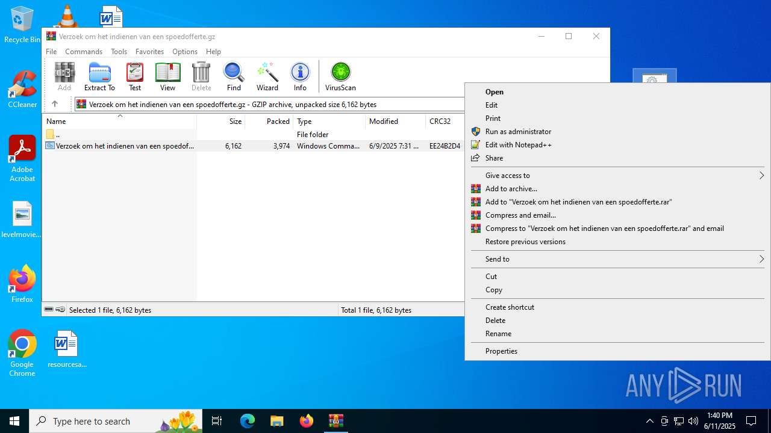The height and width of the screenshot is (433, 771).
Task: Open the Tools menu
Action: [119, 52]
